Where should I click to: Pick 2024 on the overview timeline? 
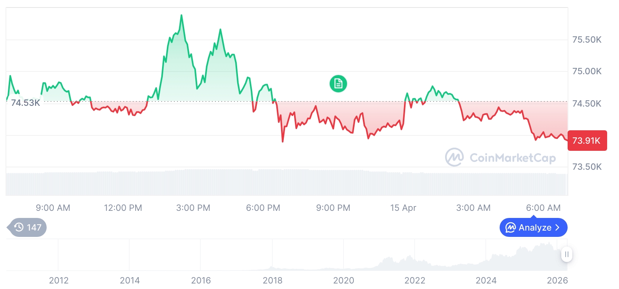tap(486, 281)
